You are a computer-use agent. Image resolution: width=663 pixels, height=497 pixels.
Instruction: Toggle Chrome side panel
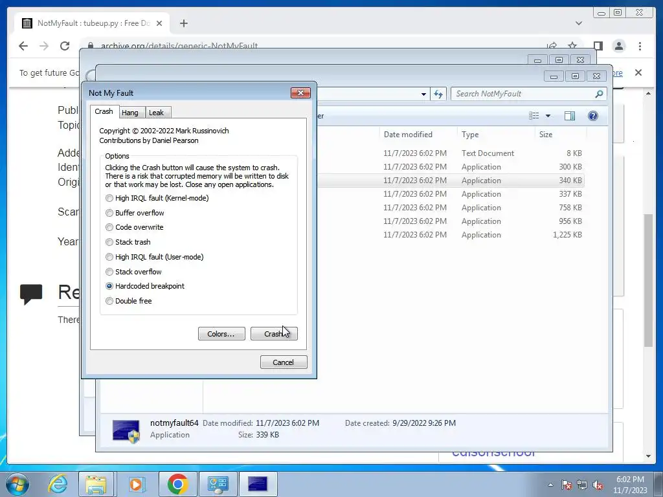598,46
